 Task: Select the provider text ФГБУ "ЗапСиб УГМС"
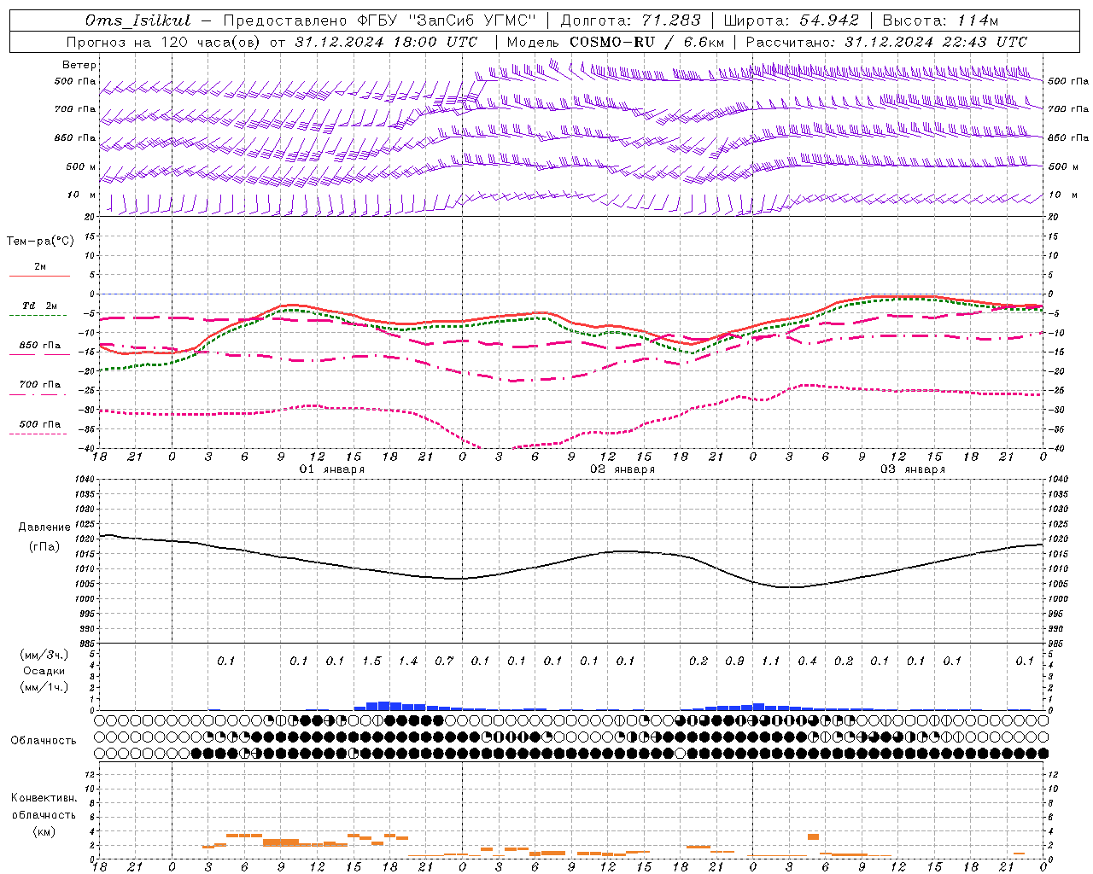[x=447, y=20]
